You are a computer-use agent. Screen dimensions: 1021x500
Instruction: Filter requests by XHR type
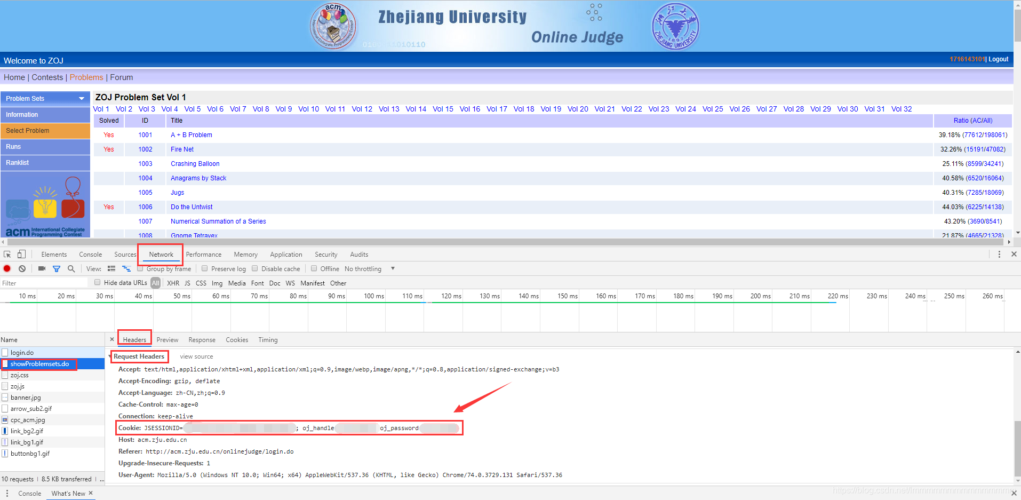click(173, 283)
